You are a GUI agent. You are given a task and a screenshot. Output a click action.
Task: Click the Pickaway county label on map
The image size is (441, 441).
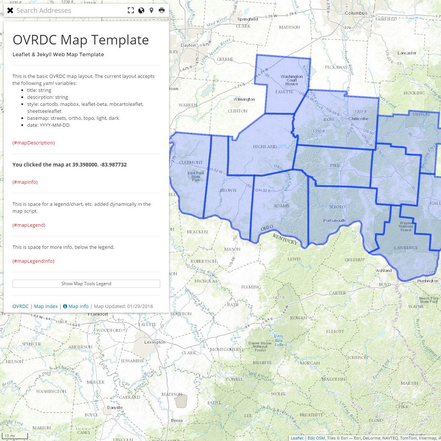(x=336, y=67)
